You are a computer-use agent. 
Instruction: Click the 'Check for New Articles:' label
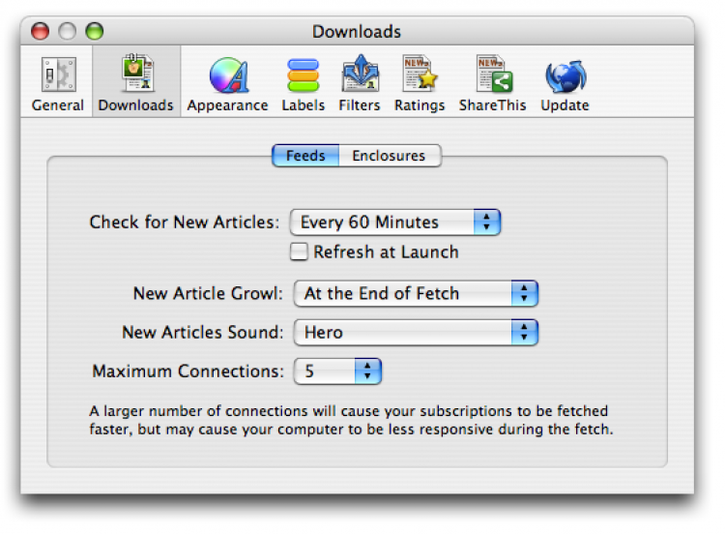point(185,222)
